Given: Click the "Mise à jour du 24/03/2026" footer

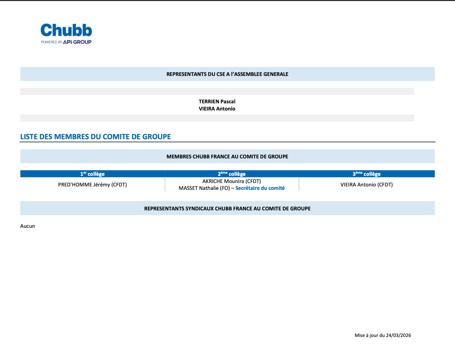Looking at the screenshot, I should [x=383, y=336].
